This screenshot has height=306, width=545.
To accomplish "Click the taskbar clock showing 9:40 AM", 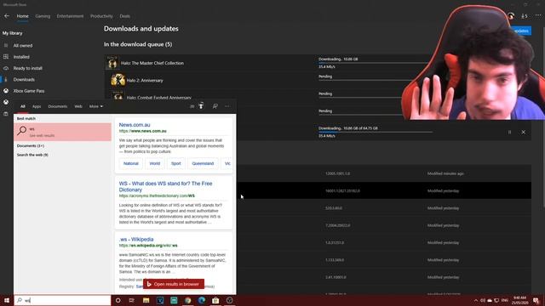I will [520, 300].
